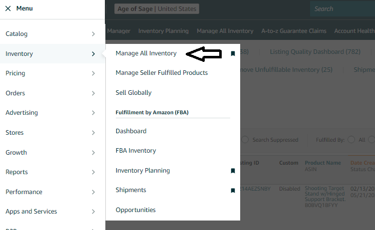The width and height of the screenshot is (375, 230).
Task: Sort by the Product Name column header
Action: [x=323, y=163]
